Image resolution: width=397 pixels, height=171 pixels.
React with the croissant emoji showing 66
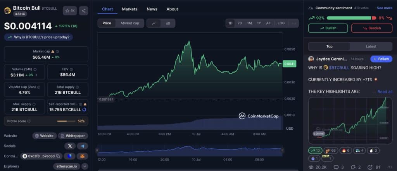[x=331, y=151]
